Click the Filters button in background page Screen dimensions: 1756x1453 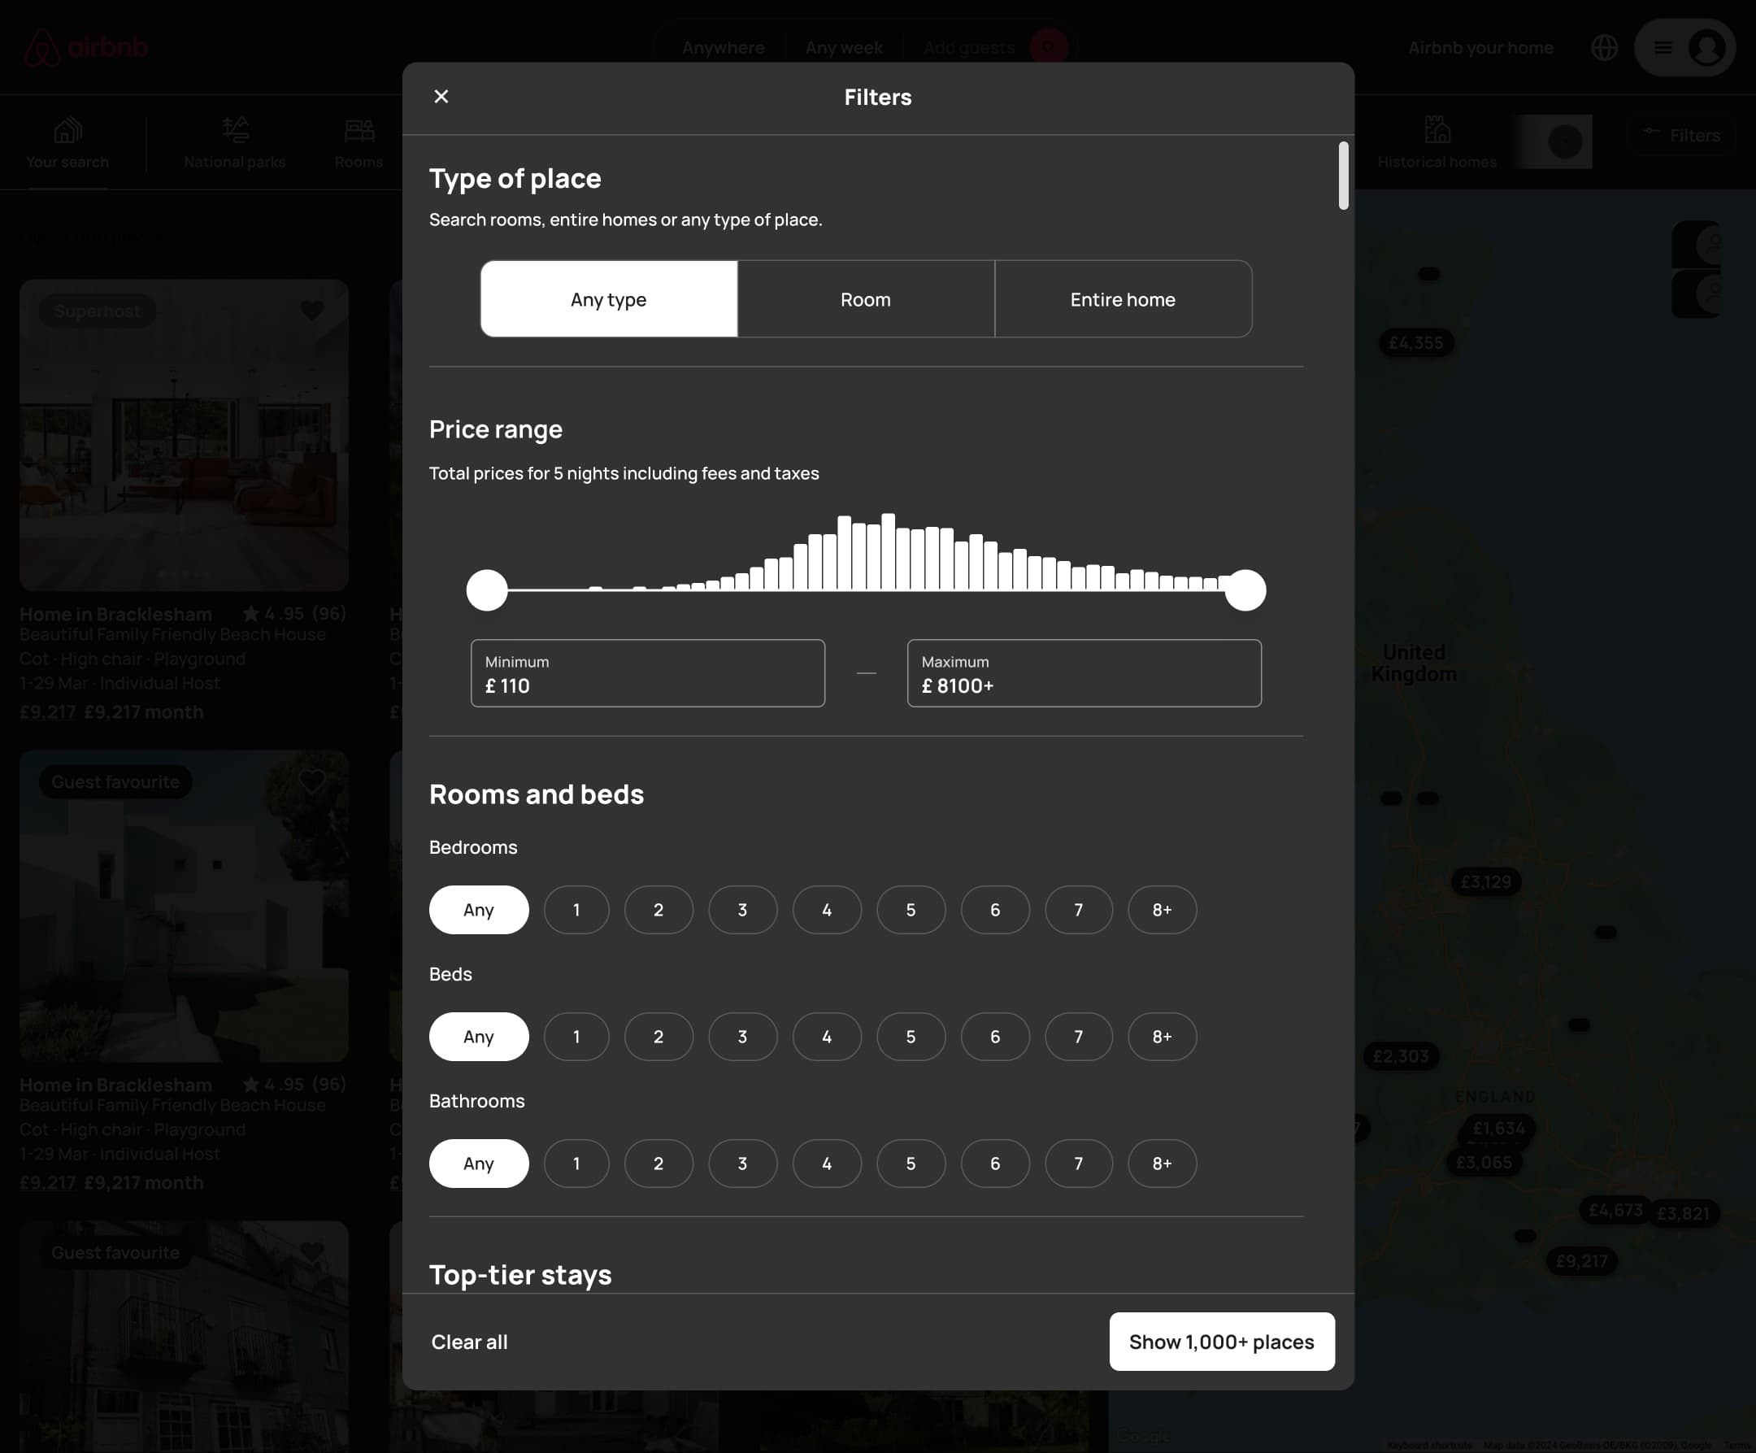coord(1682,135)
